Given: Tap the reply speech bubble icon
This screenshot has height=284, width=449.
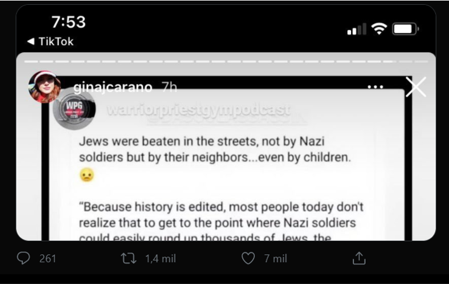Looking at the screenshot, I should click(x=24, y=258).
